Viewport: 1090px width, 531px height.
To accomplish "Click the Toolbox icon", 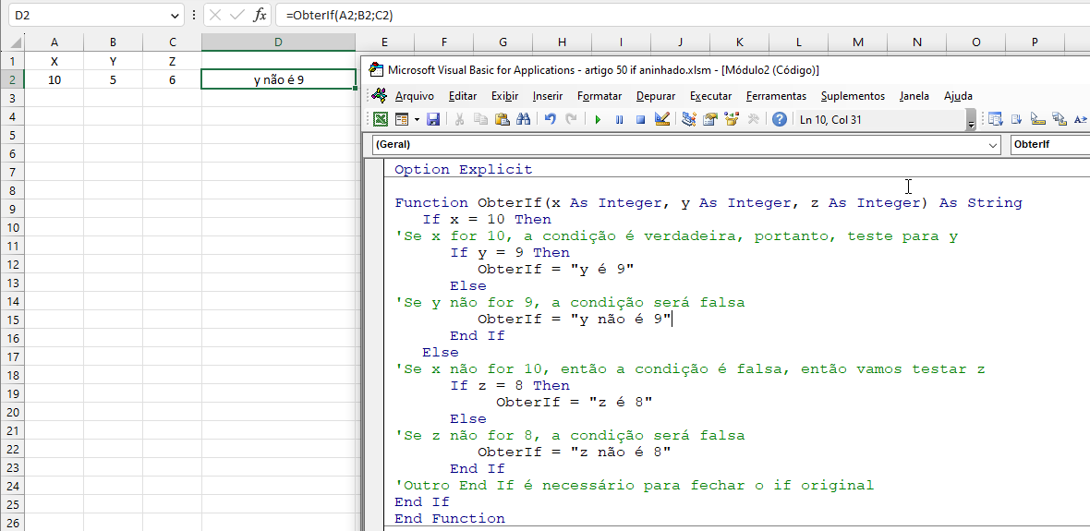I will pos(753,119).
